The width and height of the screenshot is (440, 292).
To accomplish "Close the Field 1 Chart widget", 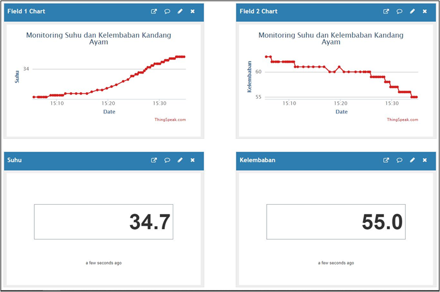I will (x=193, y=12).
